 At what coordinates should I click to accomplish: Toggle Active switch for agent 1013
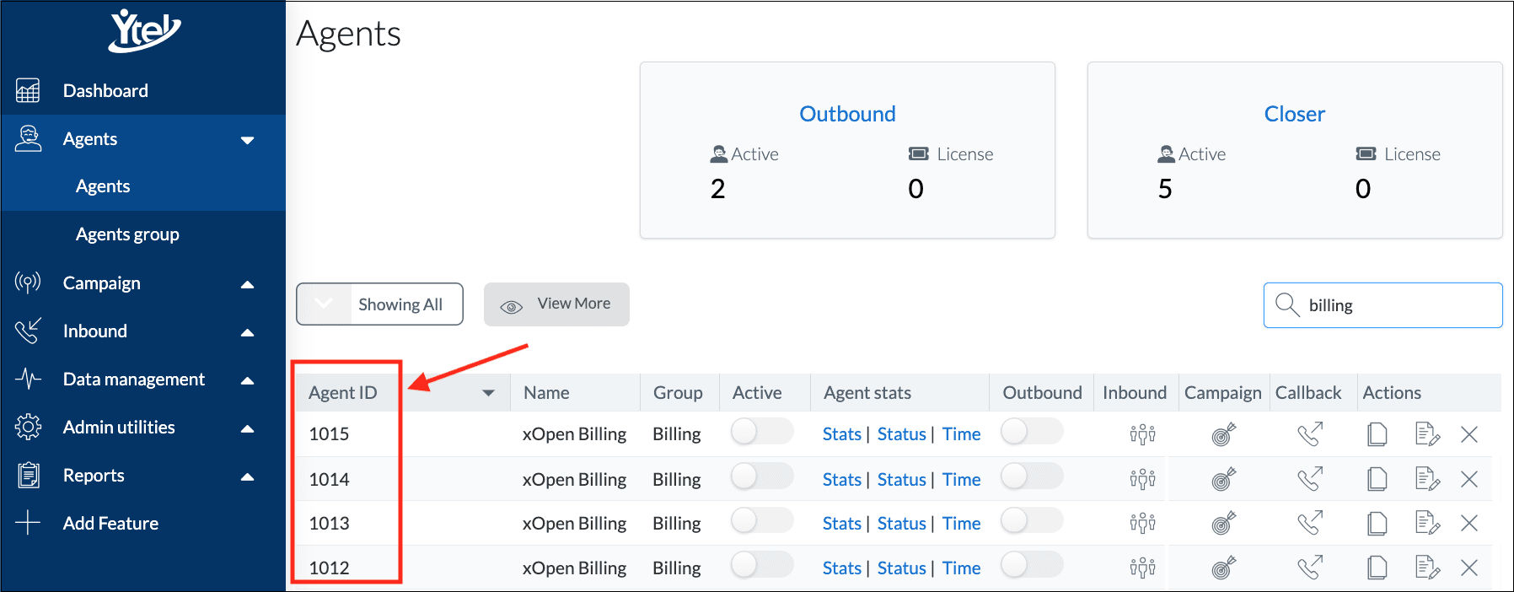click(x=761, y=520)
